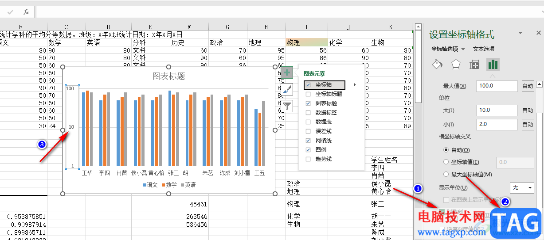This screenshot has width=544, height=240.
Task: Click the 最大值 field showing 100.0
Action: click(x=497, y=86)
